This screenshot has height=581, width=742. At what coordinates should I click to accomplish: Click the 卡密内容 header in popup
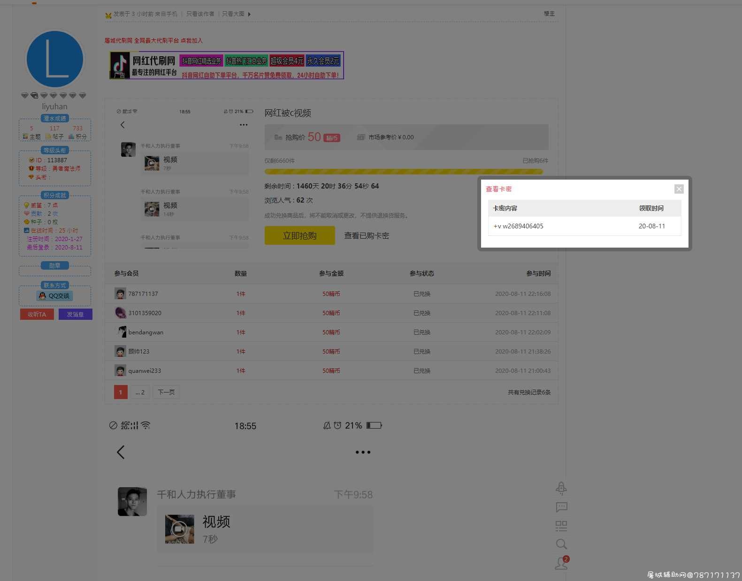coord(505,208)
